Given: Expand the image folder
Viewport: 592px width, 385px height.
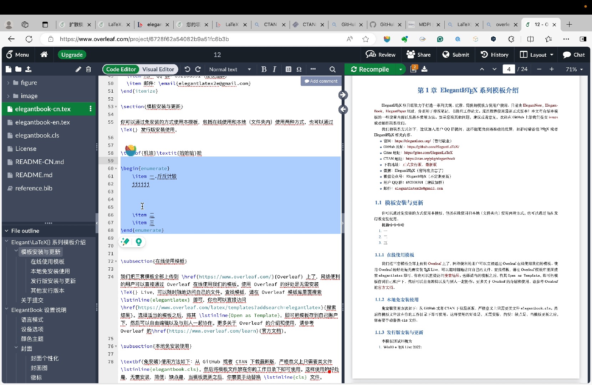Looking at the screenshot, I should pos(8,96).
